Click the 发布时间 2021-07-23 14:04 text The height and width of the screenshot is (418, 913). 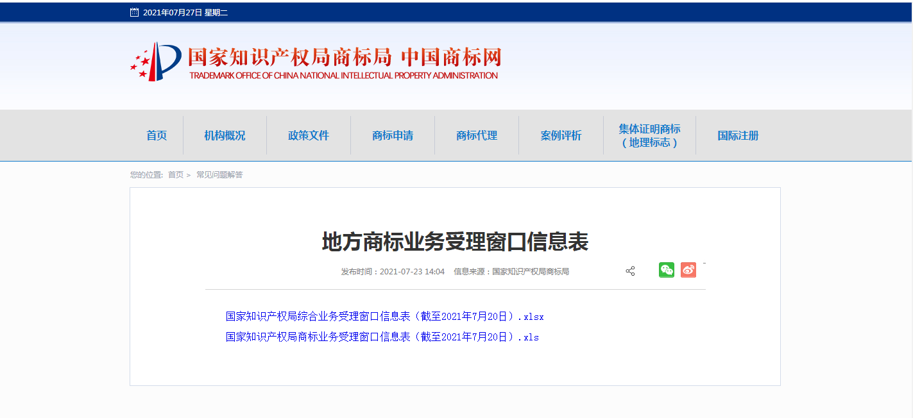point(393,271)
